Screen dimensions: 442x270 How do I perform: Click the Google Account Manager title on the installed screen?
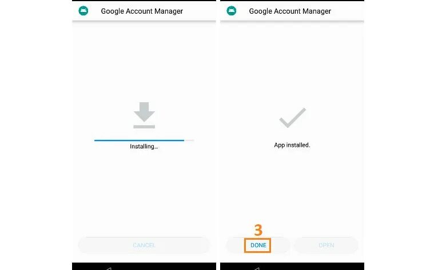(x=290, y=11)
